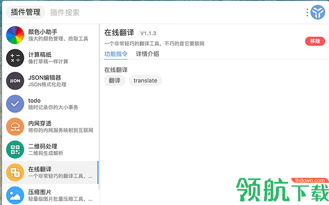Viewport: 329px width, 205px height.
Task: Click the 在线翻译 feature label above tags
Action: 116,70
